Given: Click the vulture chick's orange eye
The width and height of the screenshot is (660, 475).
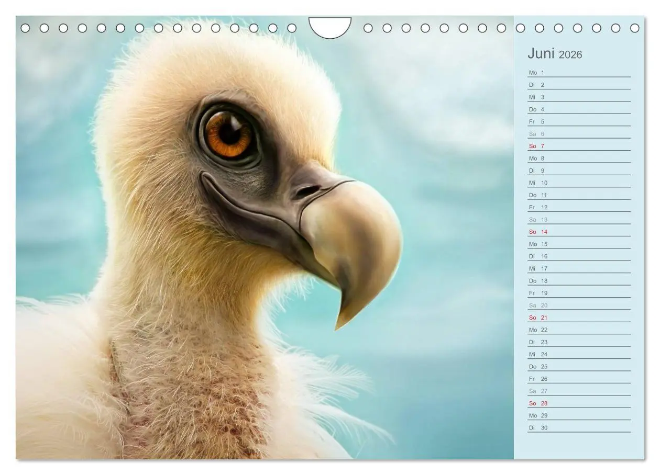Looking at the screenshot, I should point(228,133).
